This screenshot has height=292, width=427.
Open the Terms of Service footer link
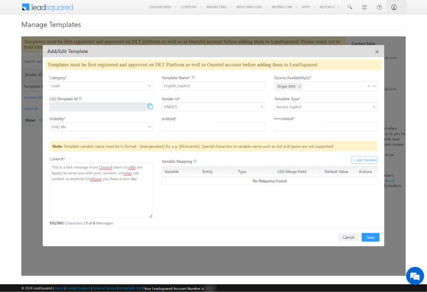tap(105, 288)
